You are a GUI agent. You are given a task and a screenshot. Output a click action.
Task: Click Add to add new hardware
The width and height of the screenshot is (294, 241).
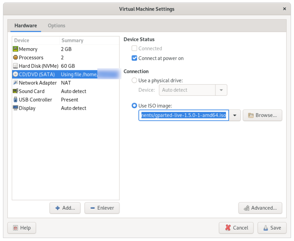[x=65, y=208]
